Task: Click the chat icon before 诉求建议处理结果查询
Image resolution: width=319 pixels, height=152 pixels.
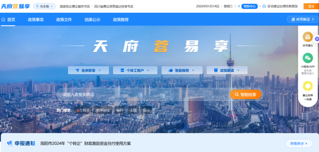Action: tap(264, 6)
